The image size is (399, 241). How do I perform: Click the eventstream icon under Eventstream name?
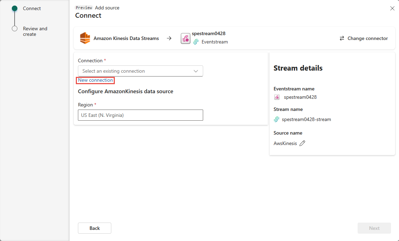277,97
